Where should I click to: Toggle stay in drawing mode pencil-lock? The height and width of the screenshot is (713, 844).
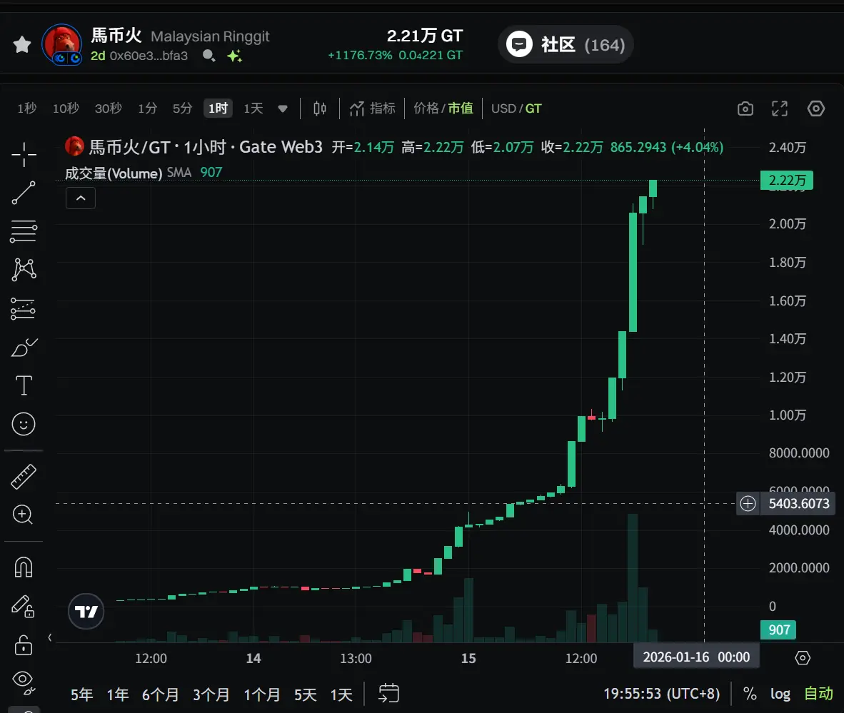23,606
